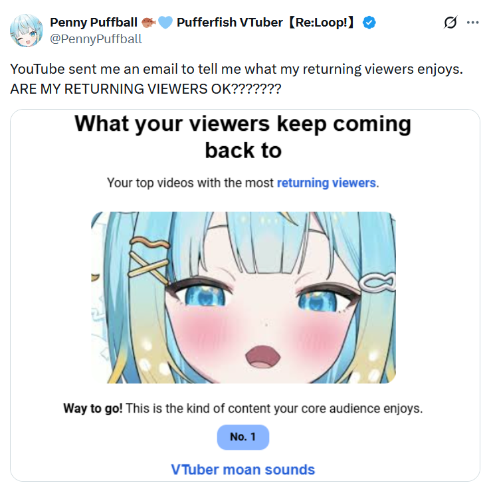Click 'Your top videos with the most' text
Viewport: 487px width, 489px height.
[x=190, y=183]
